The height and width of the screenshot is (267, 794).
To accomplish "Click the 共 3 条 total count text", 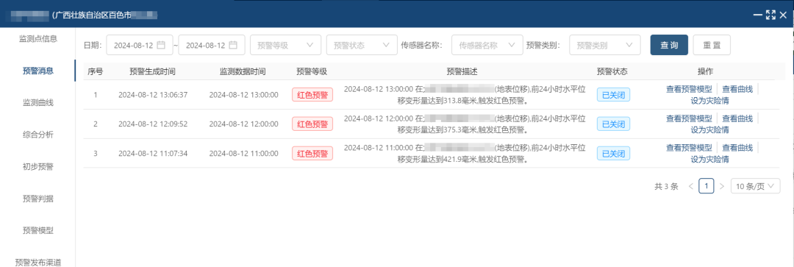I will (x=666, y=186).
